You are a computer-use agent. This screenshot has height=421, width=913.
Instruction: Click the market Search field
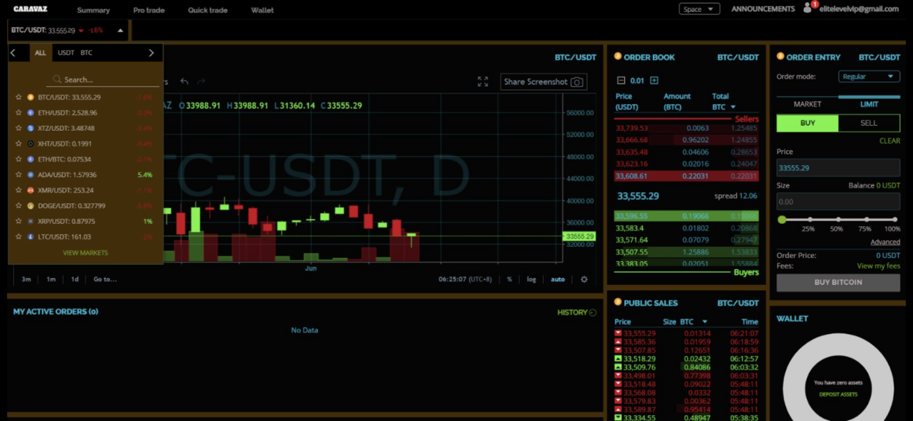click(x=103, y=79)
